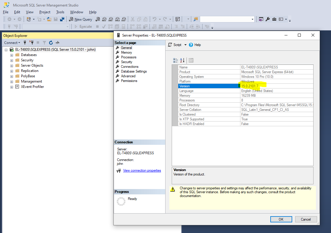Click the Save All toolbar icon
The height and width of the screenshot is (233, 331).
coord(62,19)
